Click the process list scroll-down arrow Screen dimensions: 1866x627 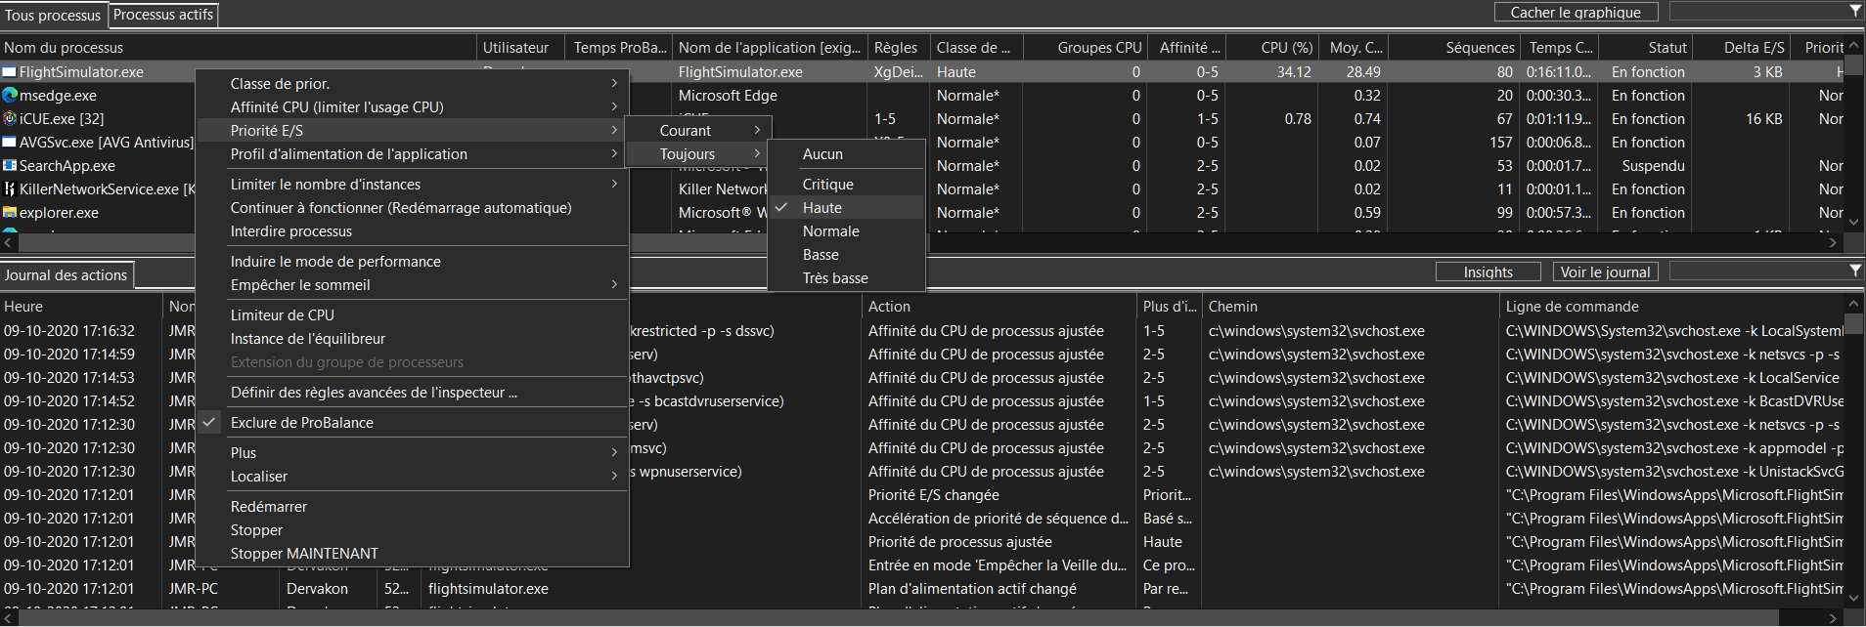click(1854, 223)
